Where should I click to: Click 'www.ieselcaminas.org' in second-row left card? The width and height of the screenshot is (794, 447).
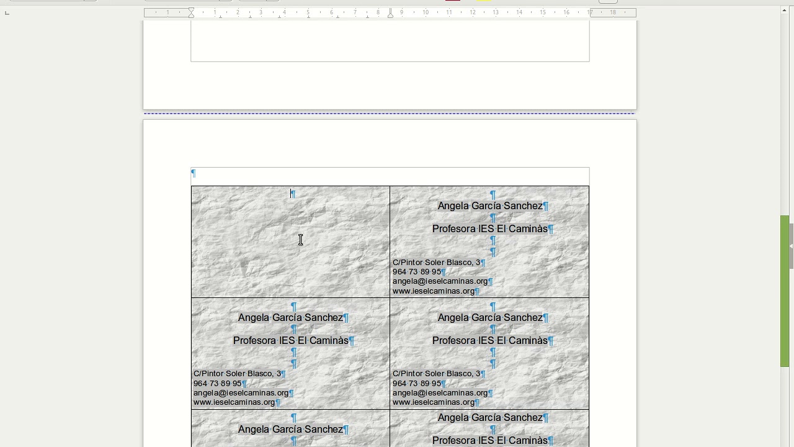234,402
